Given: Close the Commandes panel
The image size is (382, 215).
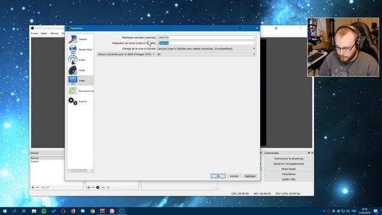Looking at the screenshot, I should coord(312,153).
